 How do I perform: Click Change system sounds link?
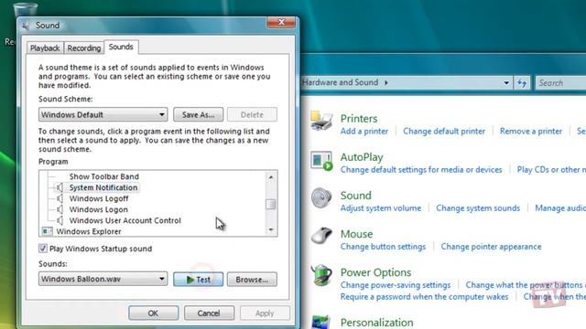pyautogui.click(x=478, y=208)
